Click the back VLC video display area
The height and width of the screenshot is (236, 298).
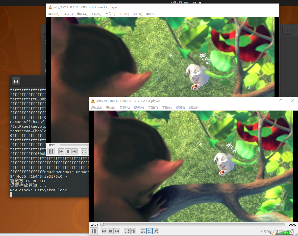pyautogui.click(x=163, y=57)
